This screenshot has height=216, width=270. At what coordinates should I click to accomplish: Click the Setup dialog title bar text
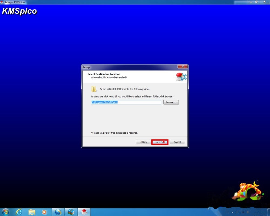click(86, 67)
